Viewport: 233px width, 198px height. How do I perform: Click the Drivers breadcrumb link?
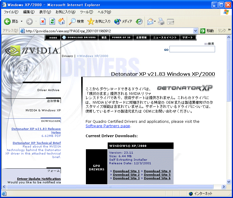tap(67, 56)
